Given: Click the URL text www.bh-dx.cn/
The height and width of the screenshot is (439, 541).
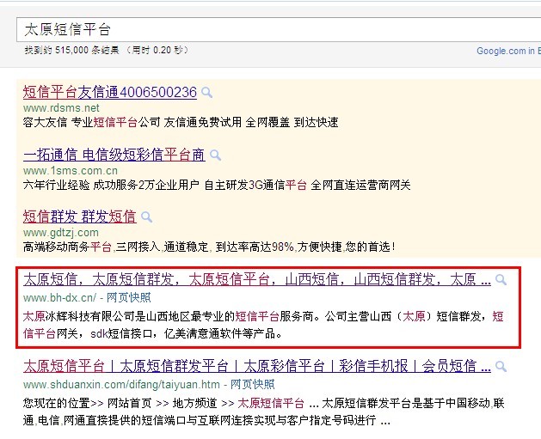Looking at the screenshot, I should [60, 297].
